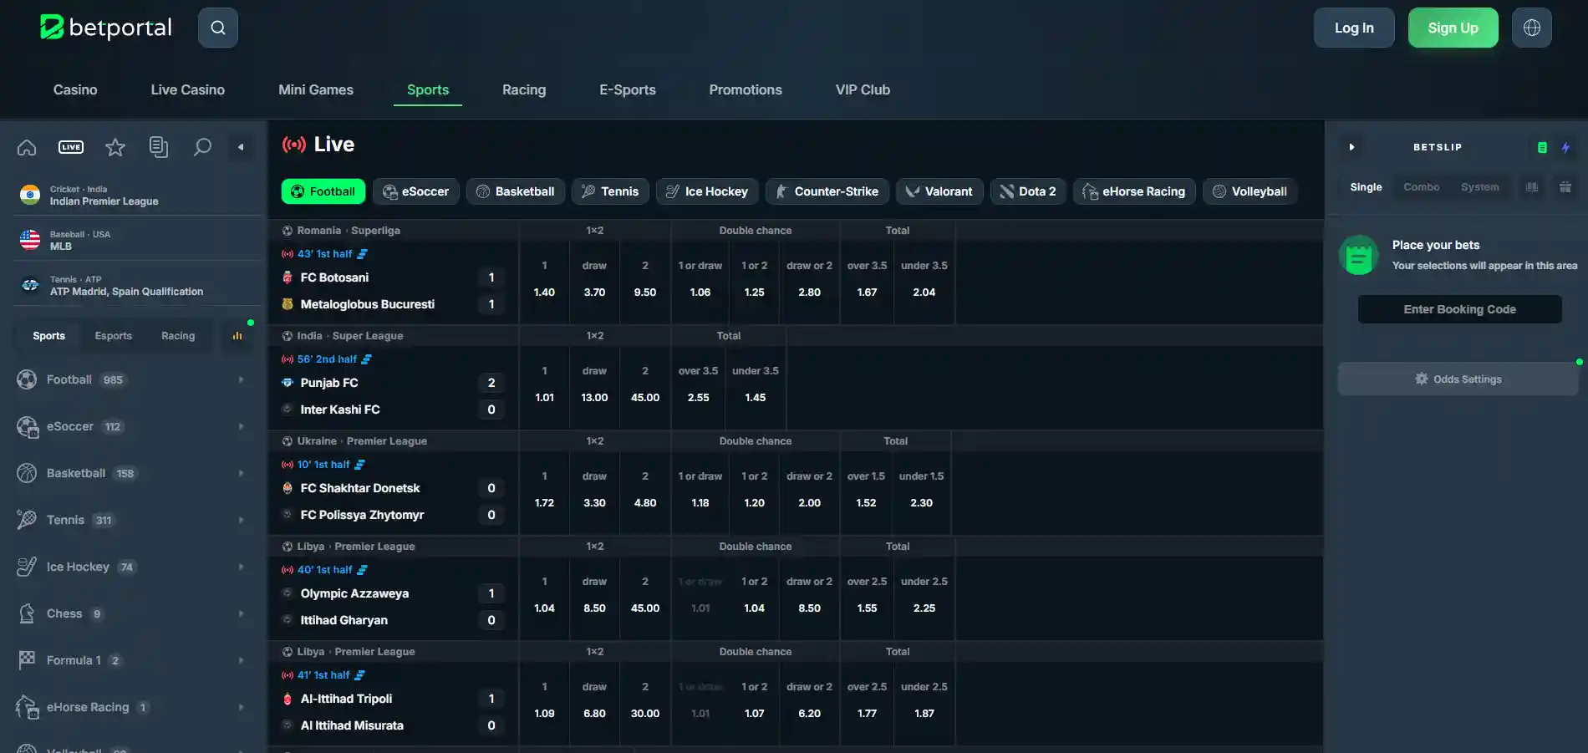Switch betslip to System tab
This screenshot has height=753, width=1588.
1480,187
